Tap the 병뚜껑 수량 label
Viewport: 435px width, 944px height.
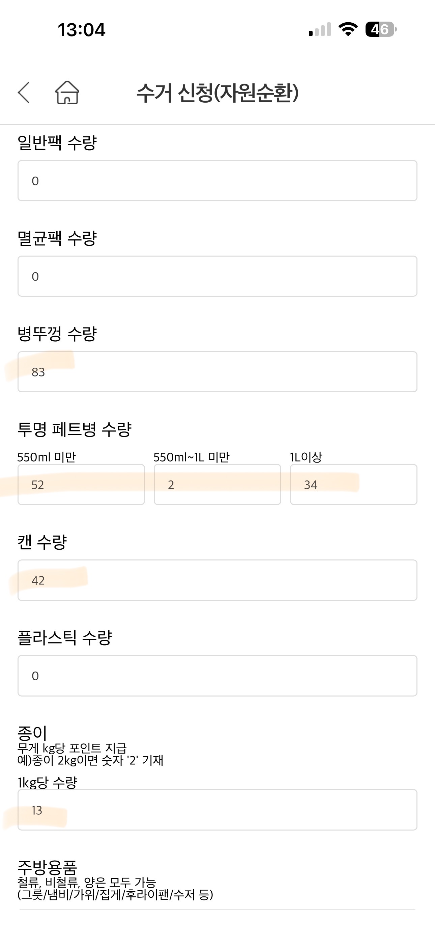pyautogui.click(x=57, y=334)
